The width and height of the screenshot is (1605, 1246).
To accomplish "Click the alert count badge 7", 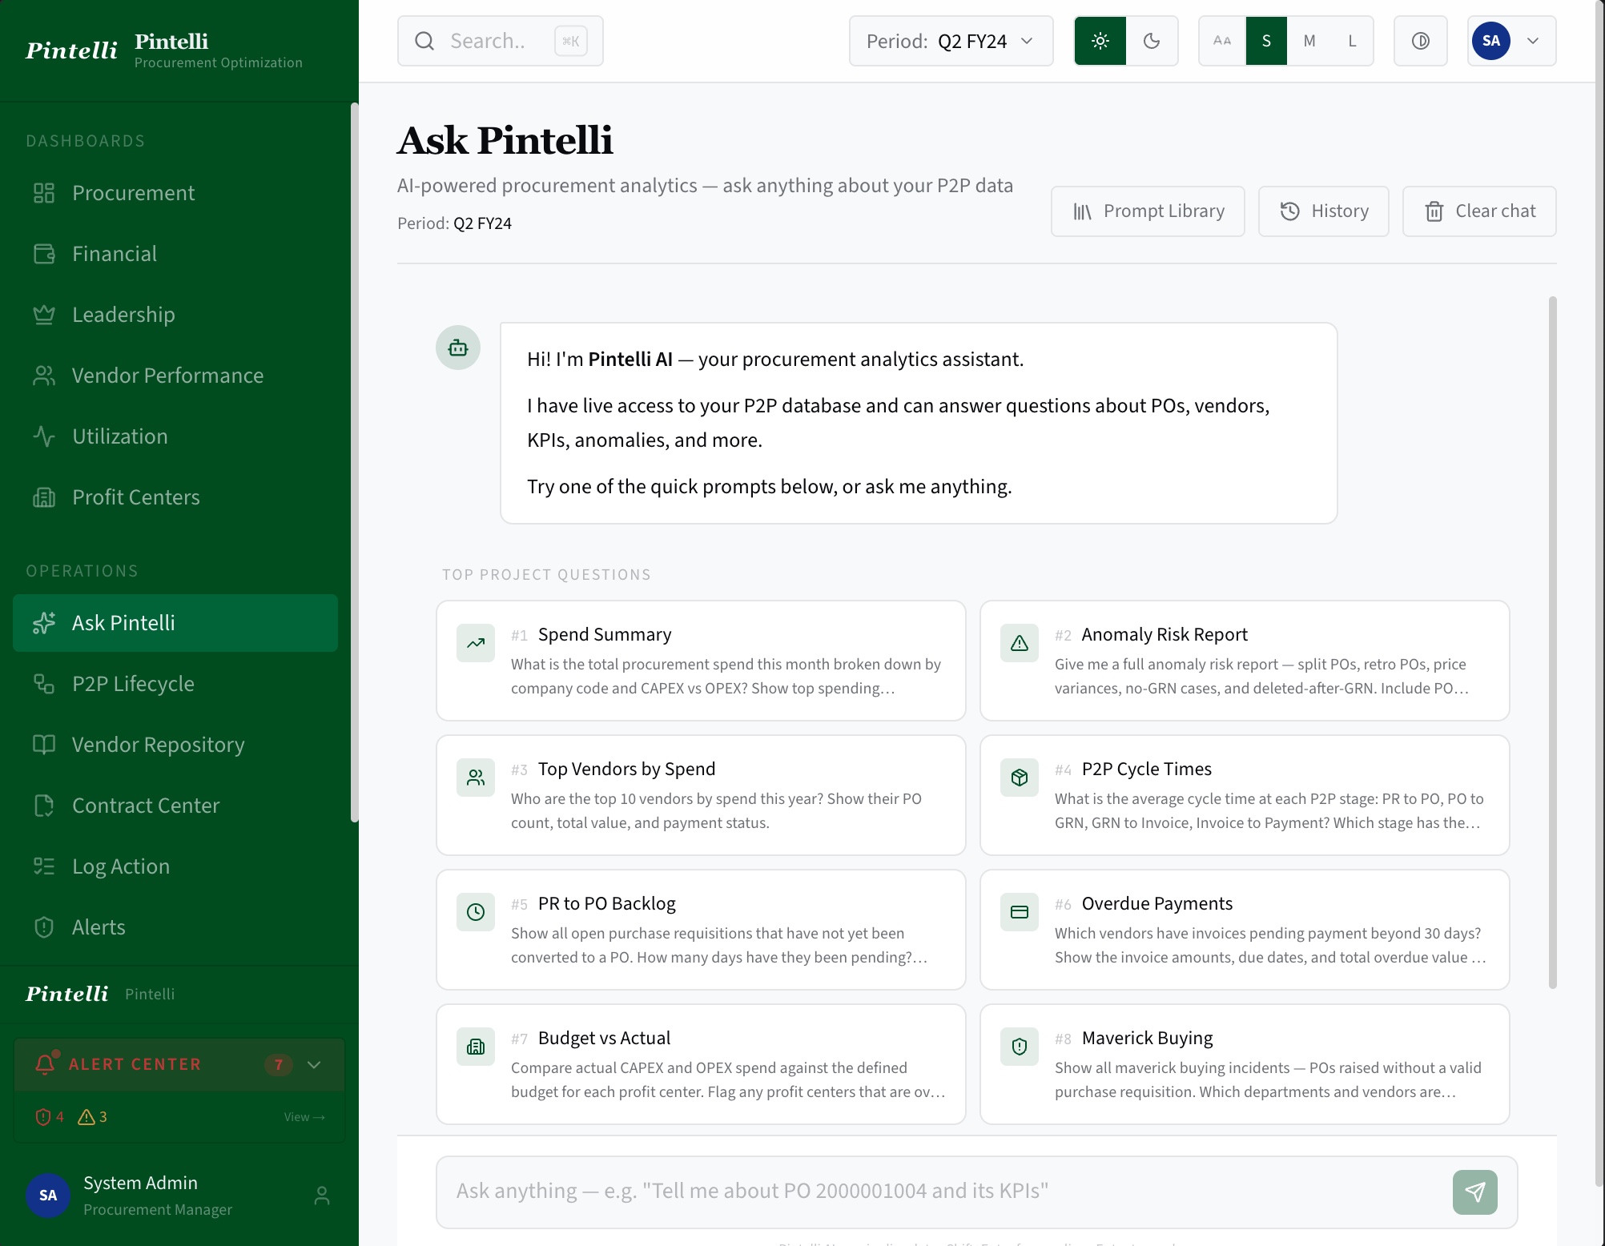I will point(279,1064).
